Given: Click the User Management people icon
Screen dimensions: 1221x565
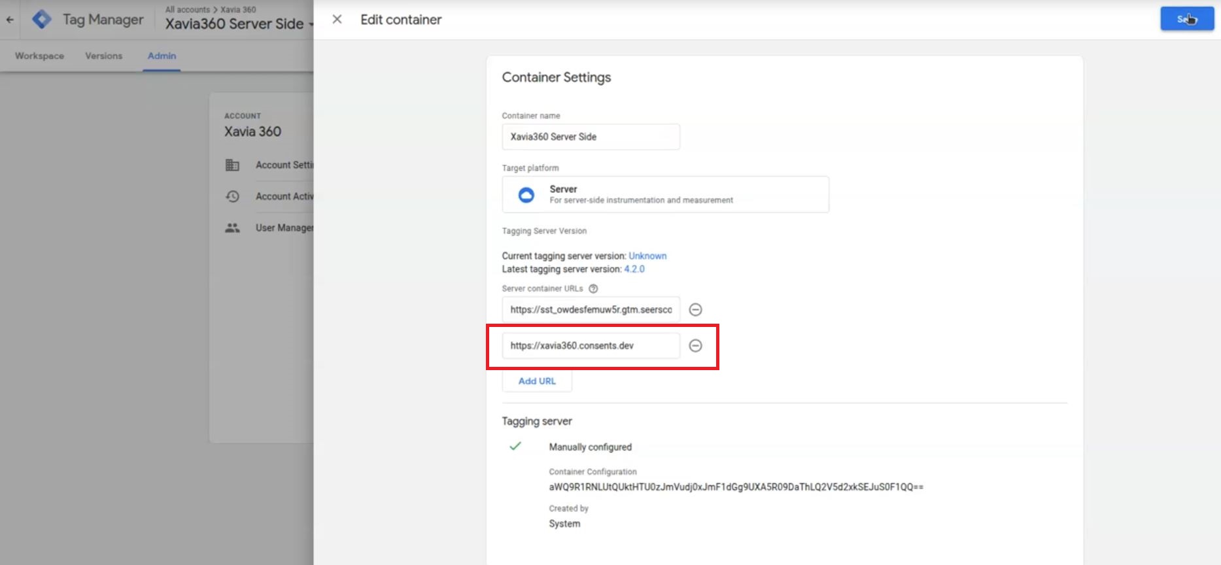Looking at the screenshot, I should (232, 228).
